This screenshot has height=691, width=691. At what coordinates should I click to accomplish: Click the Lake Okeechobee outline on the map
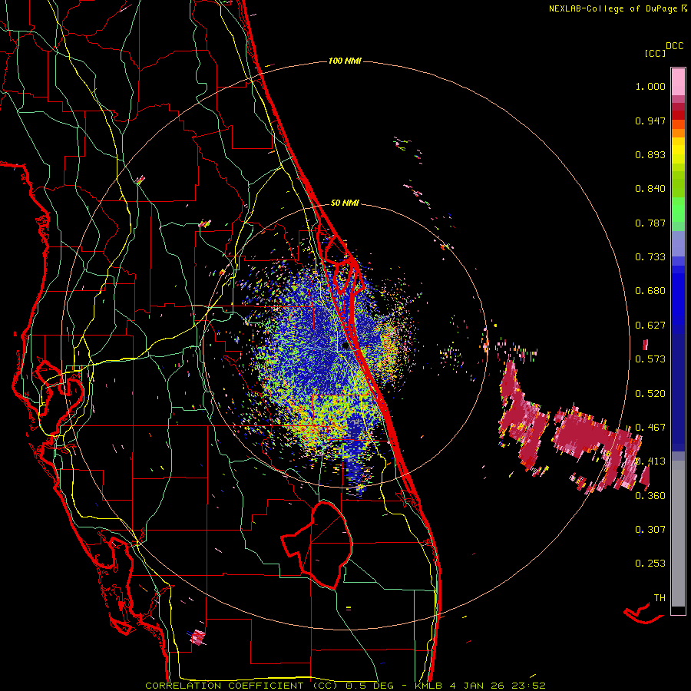[317, 544]
